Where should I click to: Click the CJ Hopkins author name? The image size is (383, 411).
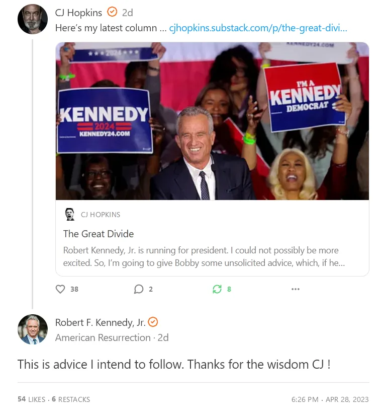(x=78, y=13)
